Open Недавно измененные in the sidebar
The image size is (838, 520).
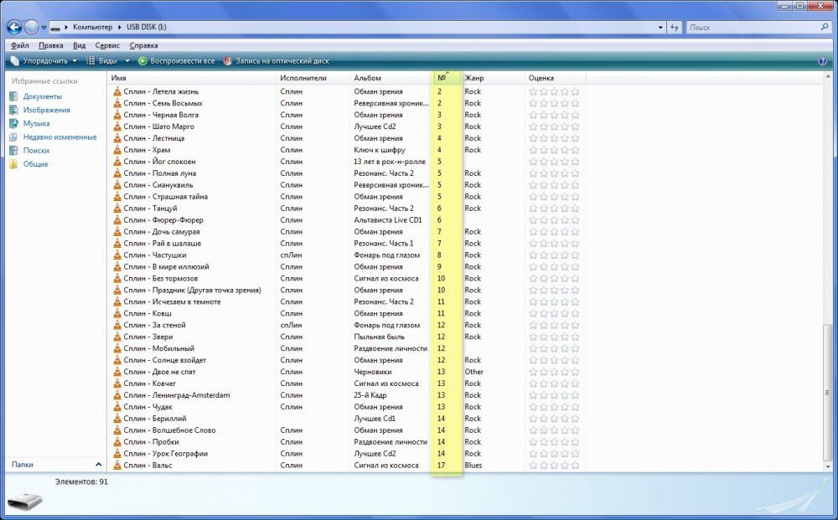59,137
